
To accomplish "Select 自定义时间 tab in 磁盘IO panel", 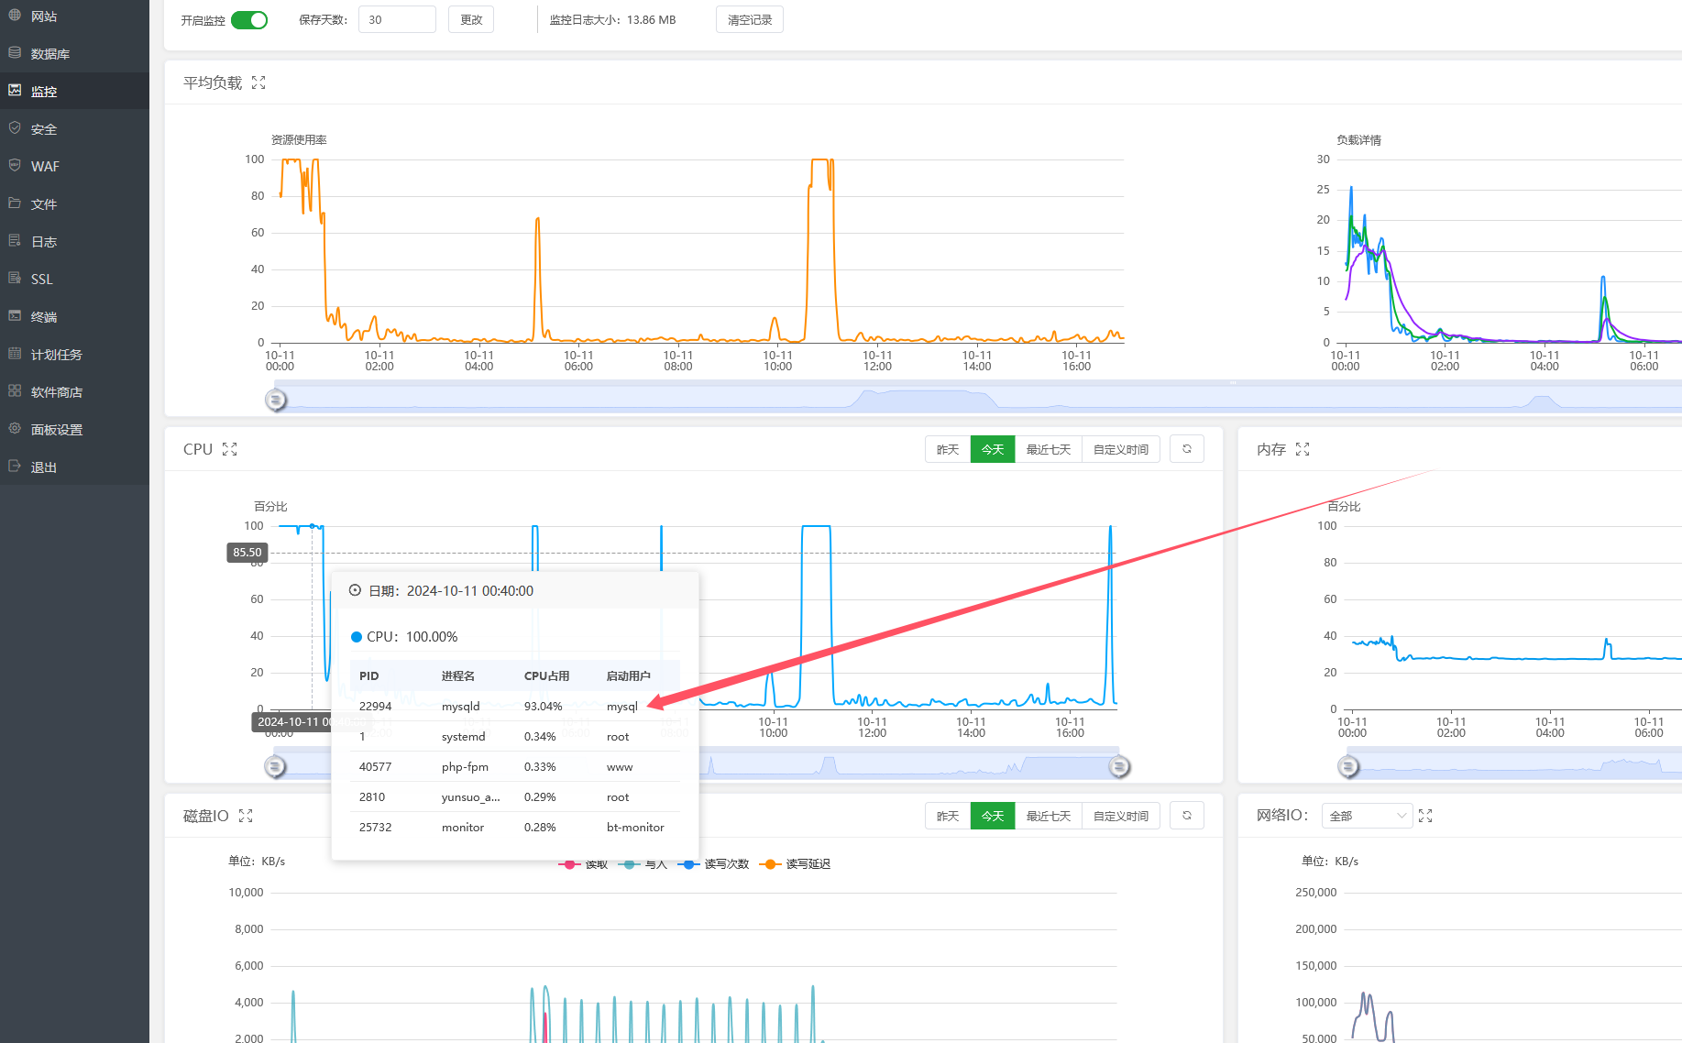I will point(1121,816).
